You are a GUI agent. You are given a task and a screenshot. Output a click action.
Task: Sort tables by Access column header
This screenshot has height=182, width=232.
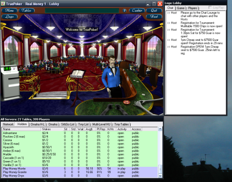tap(136, 129)
